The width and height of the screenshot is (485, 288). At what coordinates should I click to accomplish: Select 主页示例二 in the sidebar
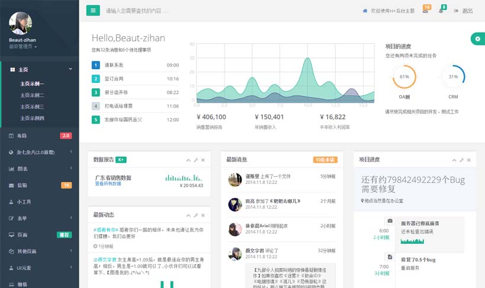(32, 95)
